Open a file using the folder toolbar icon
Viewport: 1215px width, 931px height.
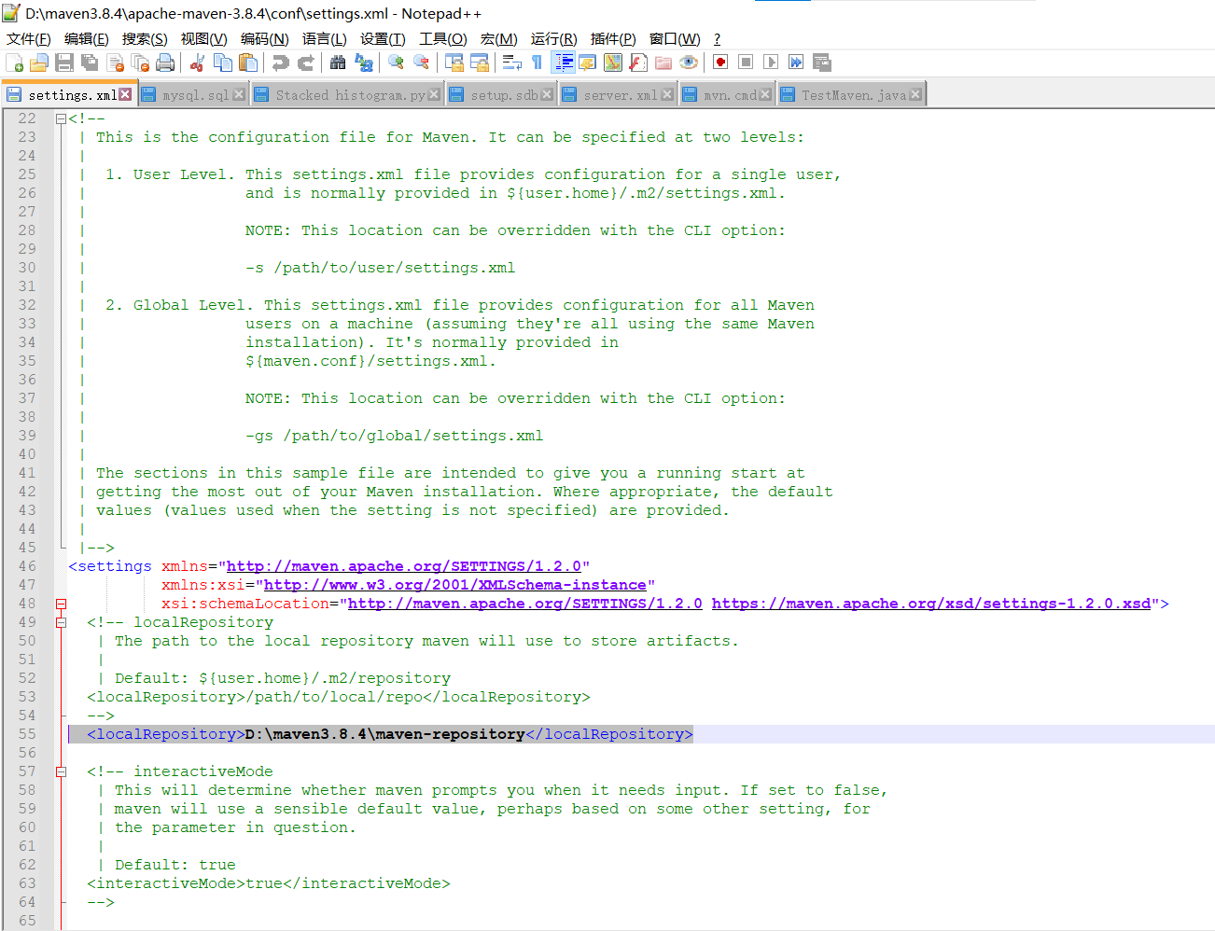(x=39, y=63)
